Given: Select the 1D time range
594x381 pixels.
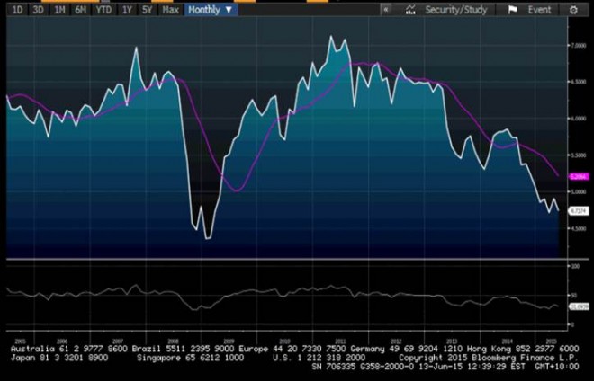Looking at the screenshot, I should (17, 10).
